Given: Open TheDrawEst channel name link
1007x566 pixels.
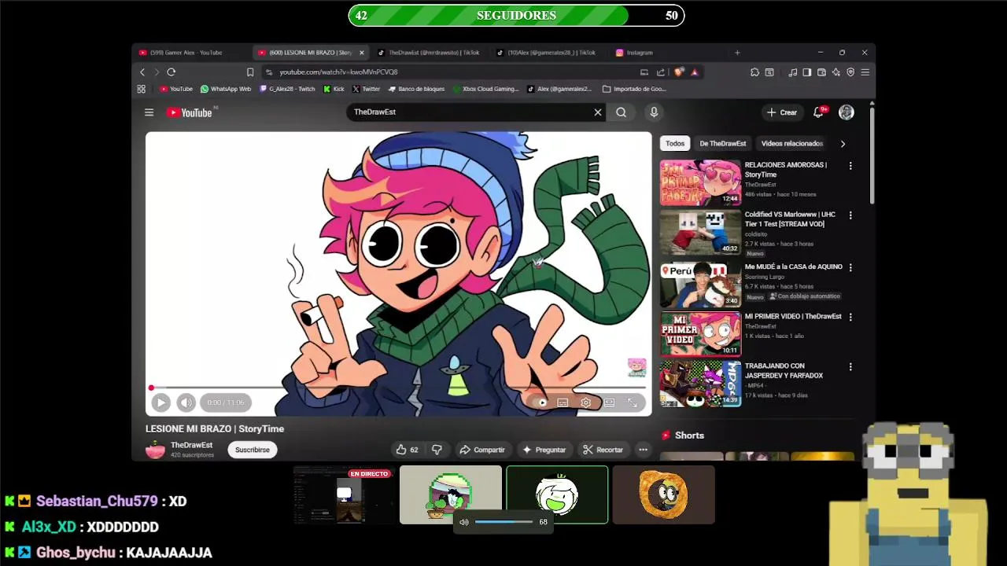Looking at the screenshot, I should 191,445.
